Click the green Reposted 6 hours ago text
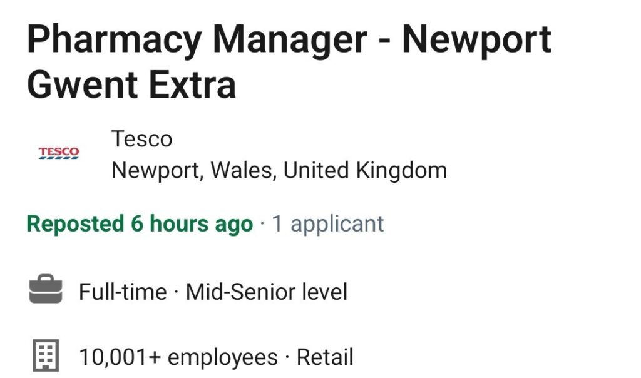The height and width of the screenshot is (378, 641). (x=140, y=224)
